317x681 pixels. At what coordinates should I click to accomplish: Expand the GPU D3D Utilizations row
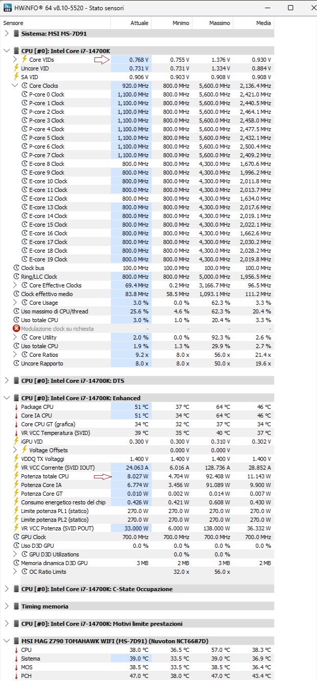click(x=15, y=554)
